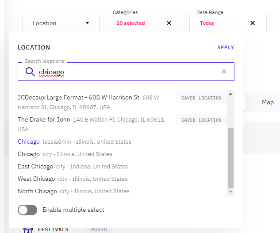
Task: Clear the 10 selected categories
Action: tap(169, 23)
